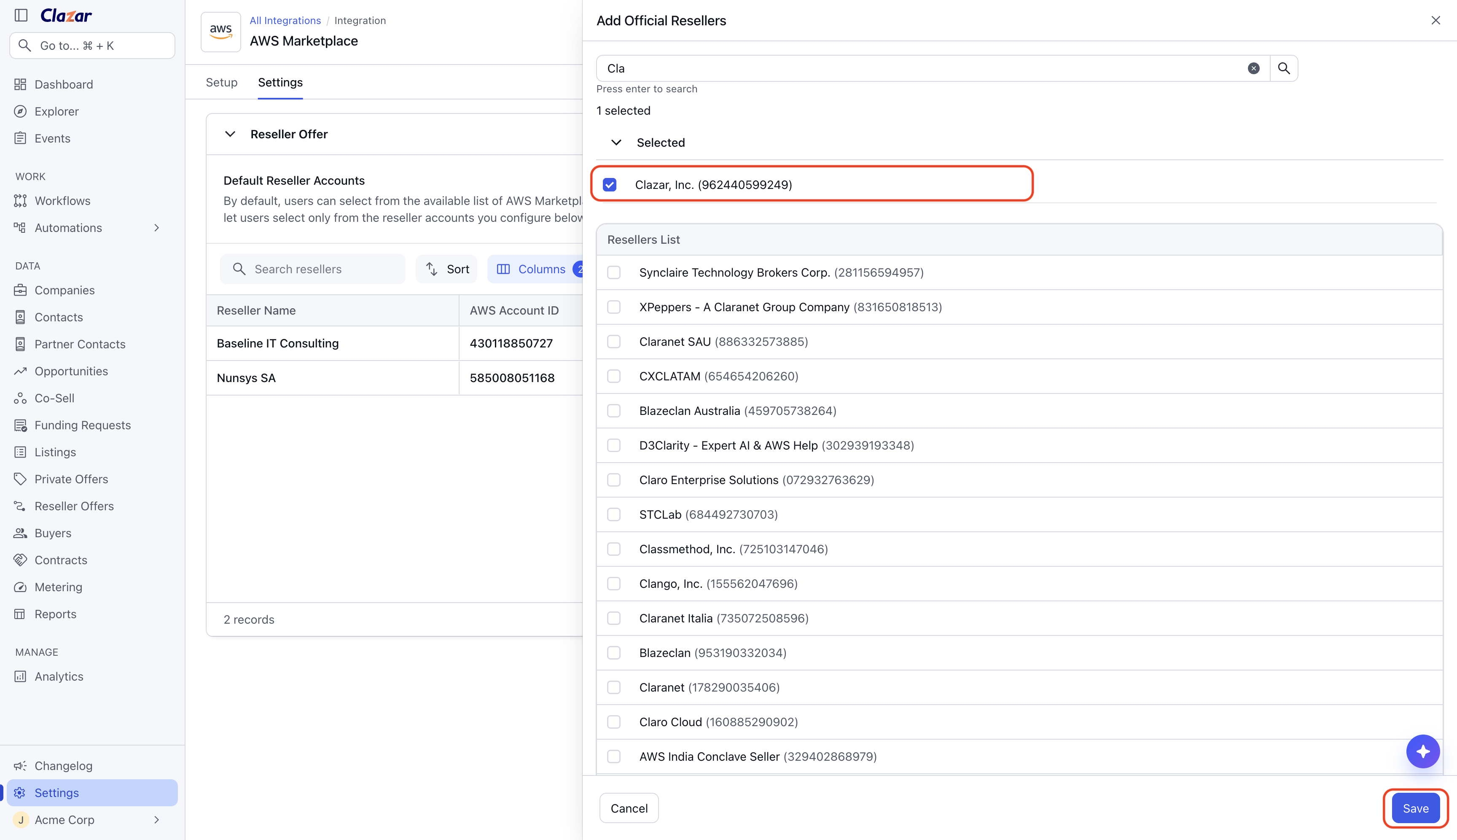Open Changelog in sidebar
Screen dimensions: 1457x840
63,766
